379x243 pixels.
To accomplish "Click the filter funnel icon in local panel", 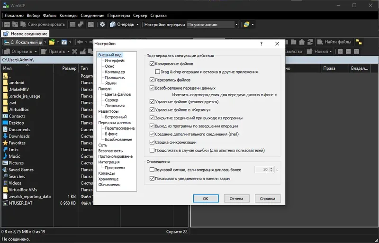I will pyautogui.click(x=64, y=42).
